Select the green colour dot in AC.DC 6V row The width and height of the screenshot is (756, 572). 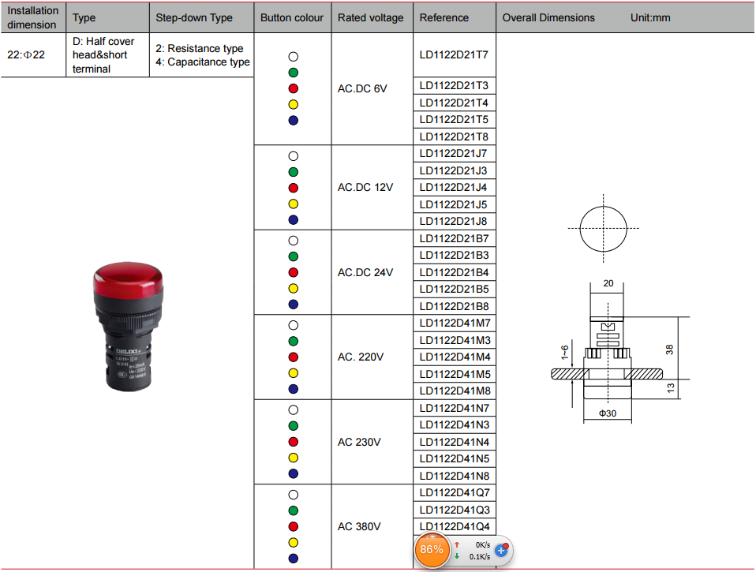(x=293, y=73)
